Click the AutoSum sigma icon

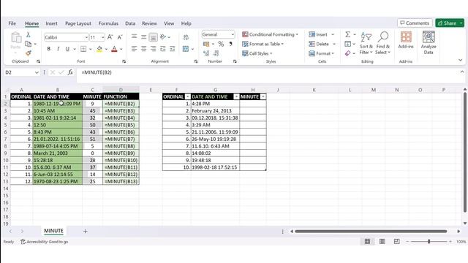348,34
